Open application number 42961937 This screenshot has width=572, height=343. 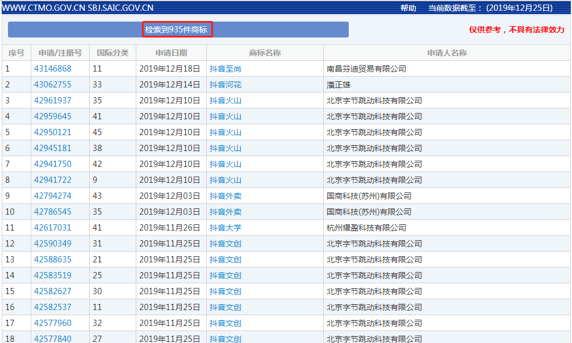[x=53, y=101]
